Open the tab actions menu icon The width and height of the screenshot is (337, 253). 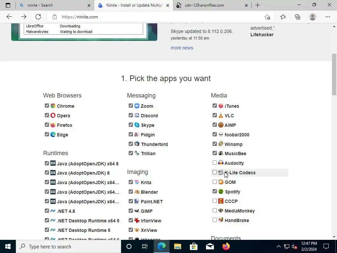8,5
